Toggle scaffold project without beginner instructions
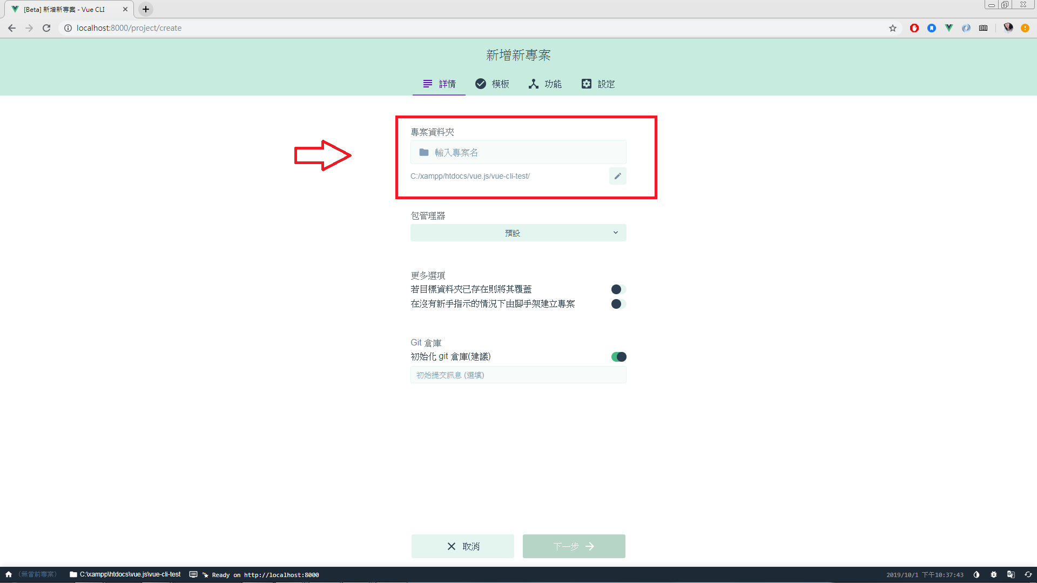 [x=618, y=304]
